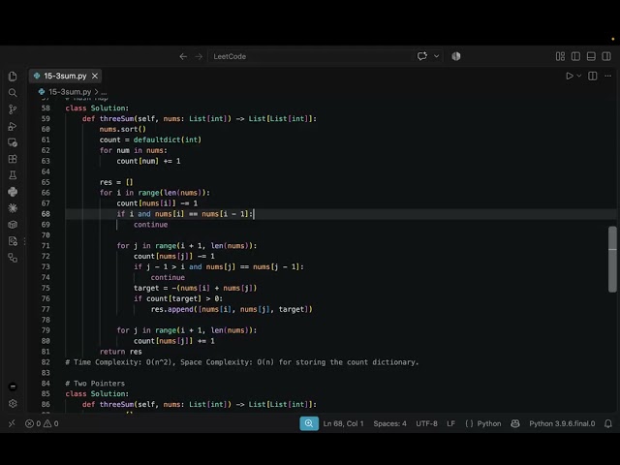
Task: Open the Copilot chat icon in the title bar
Action: click(x=422, y=56)
